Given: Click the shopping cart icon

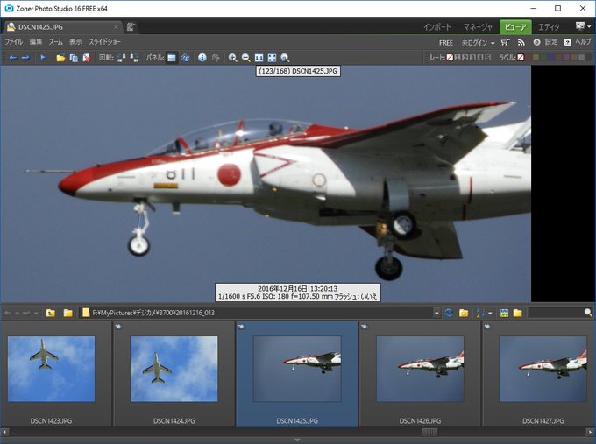Looking at the screenshot, I should click(505, 43).
